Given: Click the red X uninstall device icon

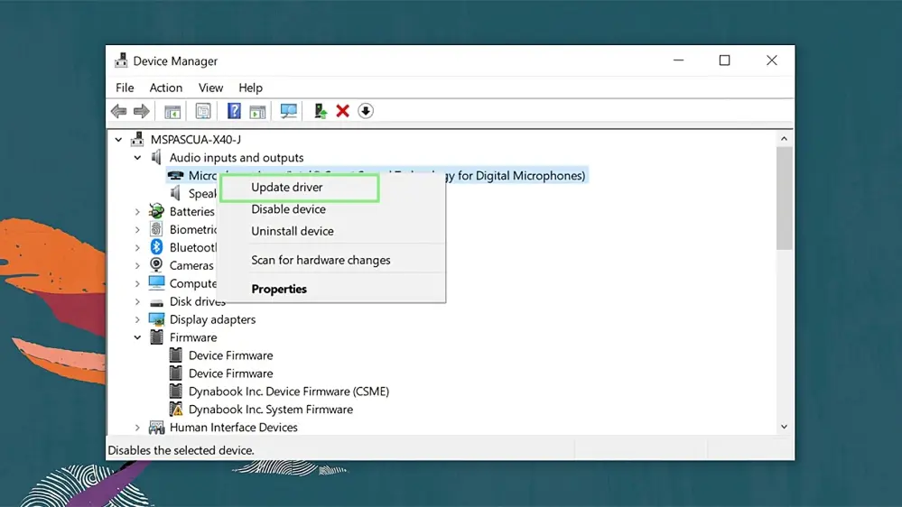Looking at the screenshot, I should tap(343, 111).
